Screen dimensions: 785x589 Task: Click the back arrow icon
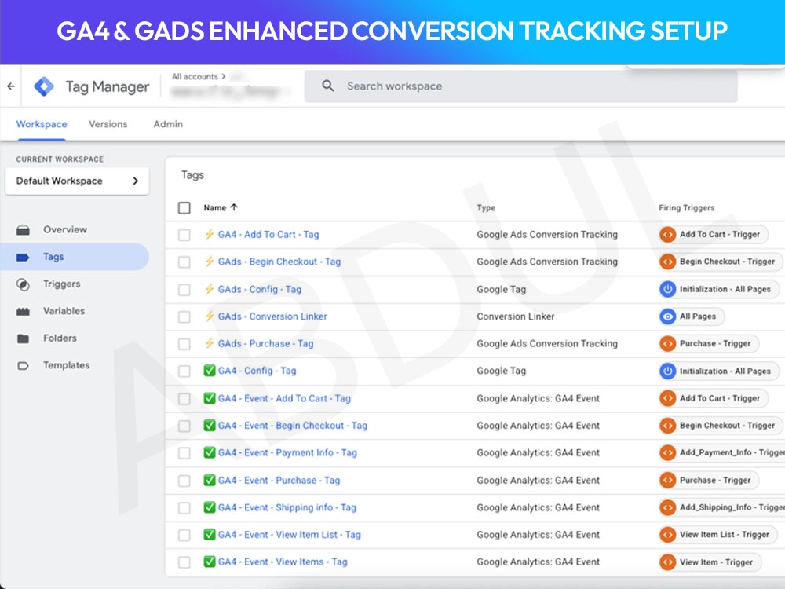[x=11, y=86]
